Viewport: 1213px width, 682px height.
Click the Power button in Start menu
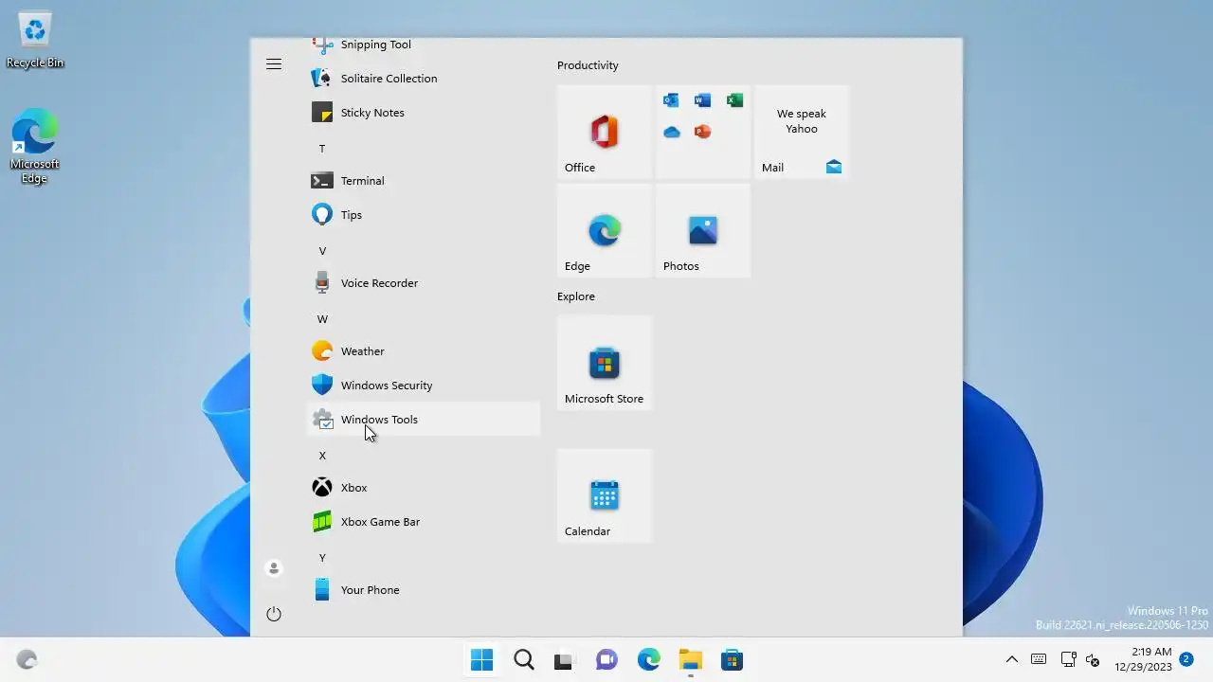[274, 614]
